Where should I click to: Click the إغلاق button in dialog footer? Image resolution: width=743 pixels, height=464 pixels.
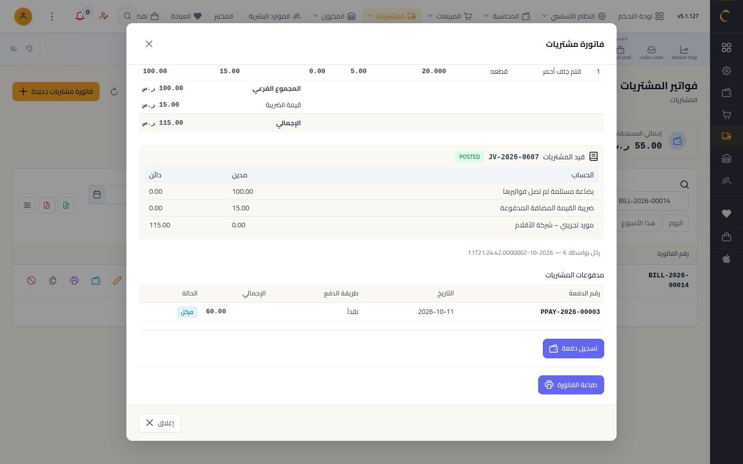click(x=160, y=423)
